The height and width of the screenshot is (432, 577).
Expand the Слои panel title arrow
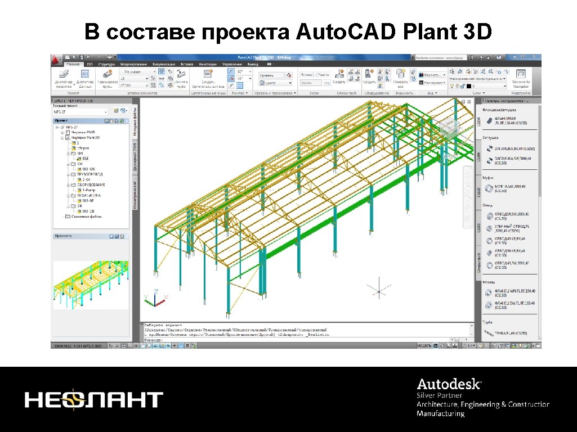click(484, 93)
